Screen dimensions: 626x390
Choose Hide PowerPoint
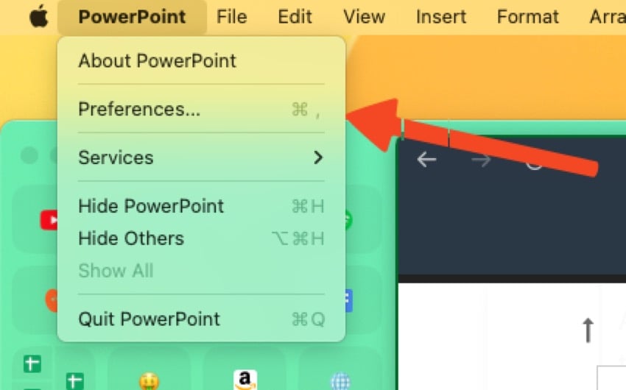(201, 206)
